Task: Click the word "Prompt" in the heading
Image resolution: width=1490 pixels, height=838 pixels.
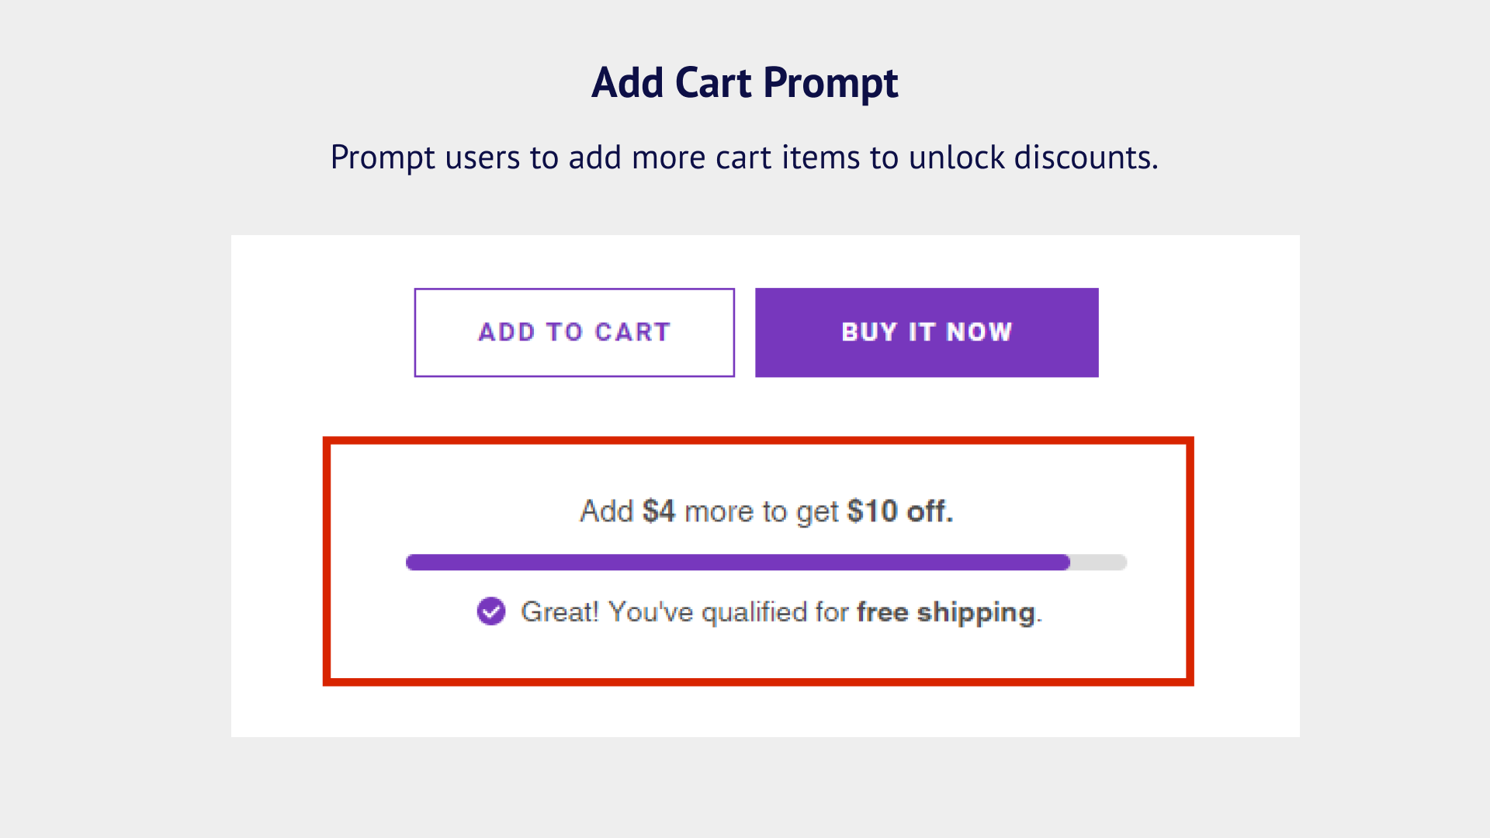Action: (830, 84)
